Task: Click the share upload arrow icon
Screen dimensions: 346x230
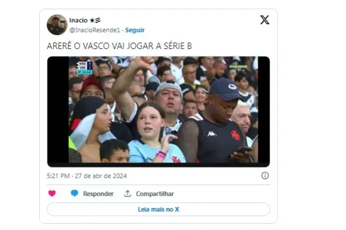Action: point(127,193)
